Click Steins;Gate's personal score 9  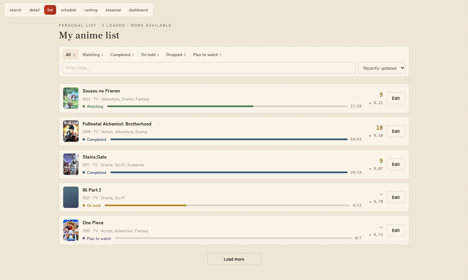pyautogui.click(x=381, y=161)
